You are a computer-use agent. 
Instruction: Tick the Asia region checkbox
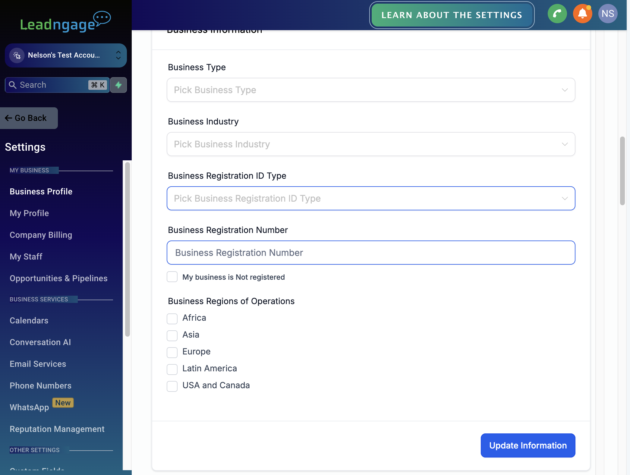[172, 335]
